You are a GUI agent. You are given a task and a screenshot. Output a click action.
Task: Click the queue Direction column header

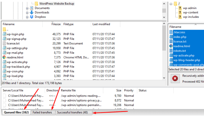[52, 90]
